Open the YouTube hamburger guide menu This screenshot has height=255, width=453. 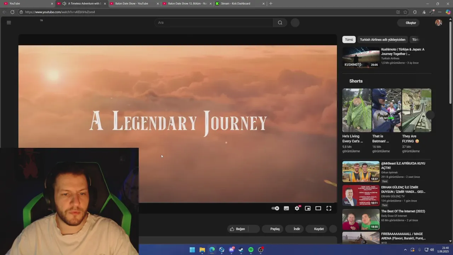[x=9, y=23]
